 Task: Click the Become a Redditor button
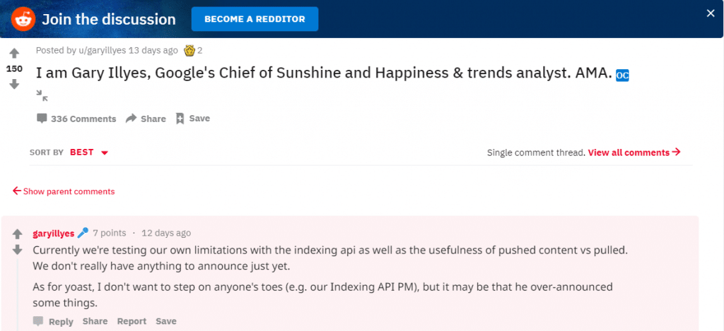pyautogui.click(x=255, y=19)
